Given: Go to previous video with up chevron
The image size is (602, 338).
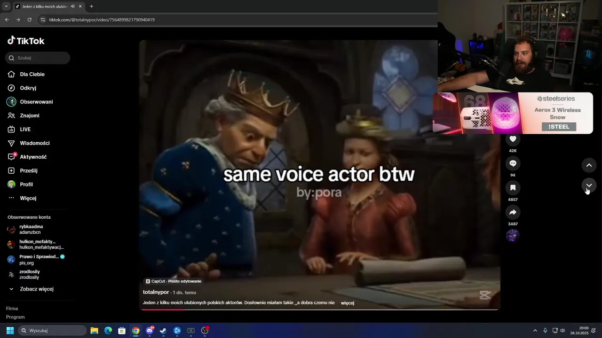Looking at the screenshot, I should [589, 165].
